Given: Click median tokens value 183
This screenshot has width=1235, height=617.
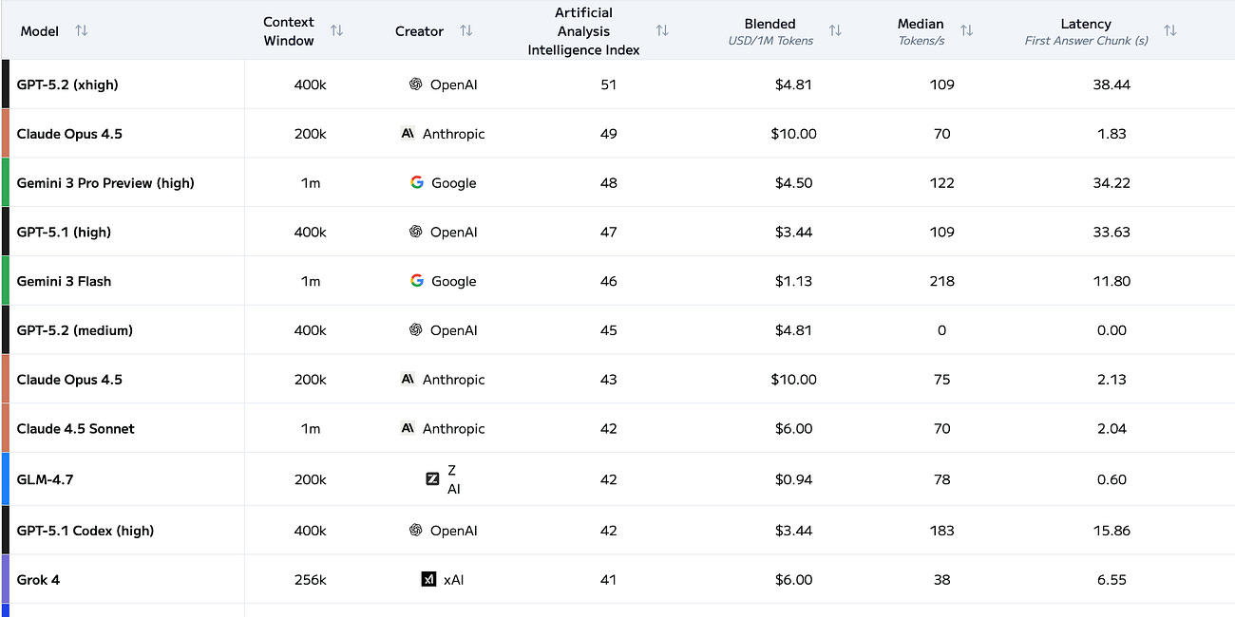Looking at the screenshot, I should (x=941, y=531).
